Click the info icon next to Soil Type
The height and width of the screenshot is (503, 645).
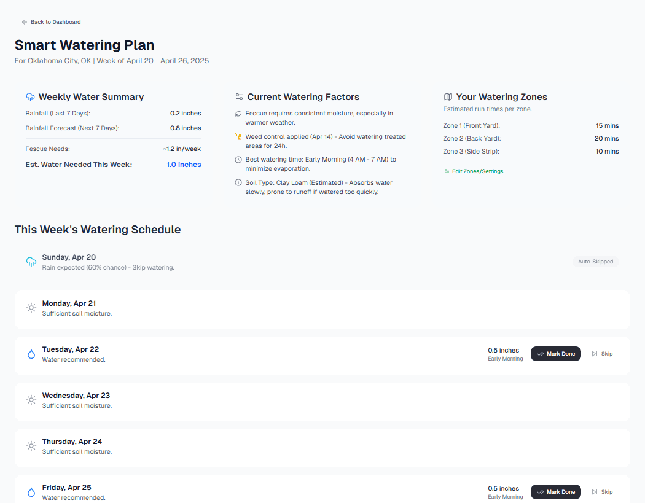pyautogui.click(x=238, y=182)
